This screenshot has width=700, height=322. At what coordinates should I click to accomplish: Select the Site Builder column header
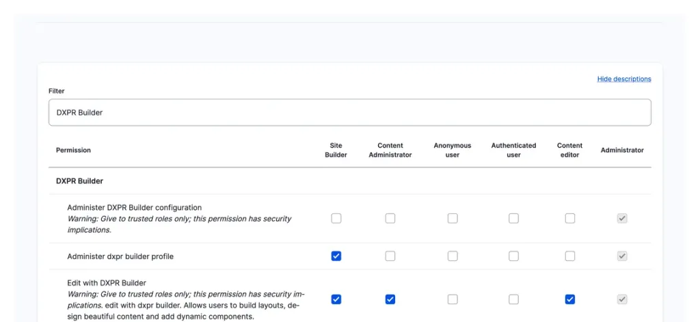[x=336, y=150]
